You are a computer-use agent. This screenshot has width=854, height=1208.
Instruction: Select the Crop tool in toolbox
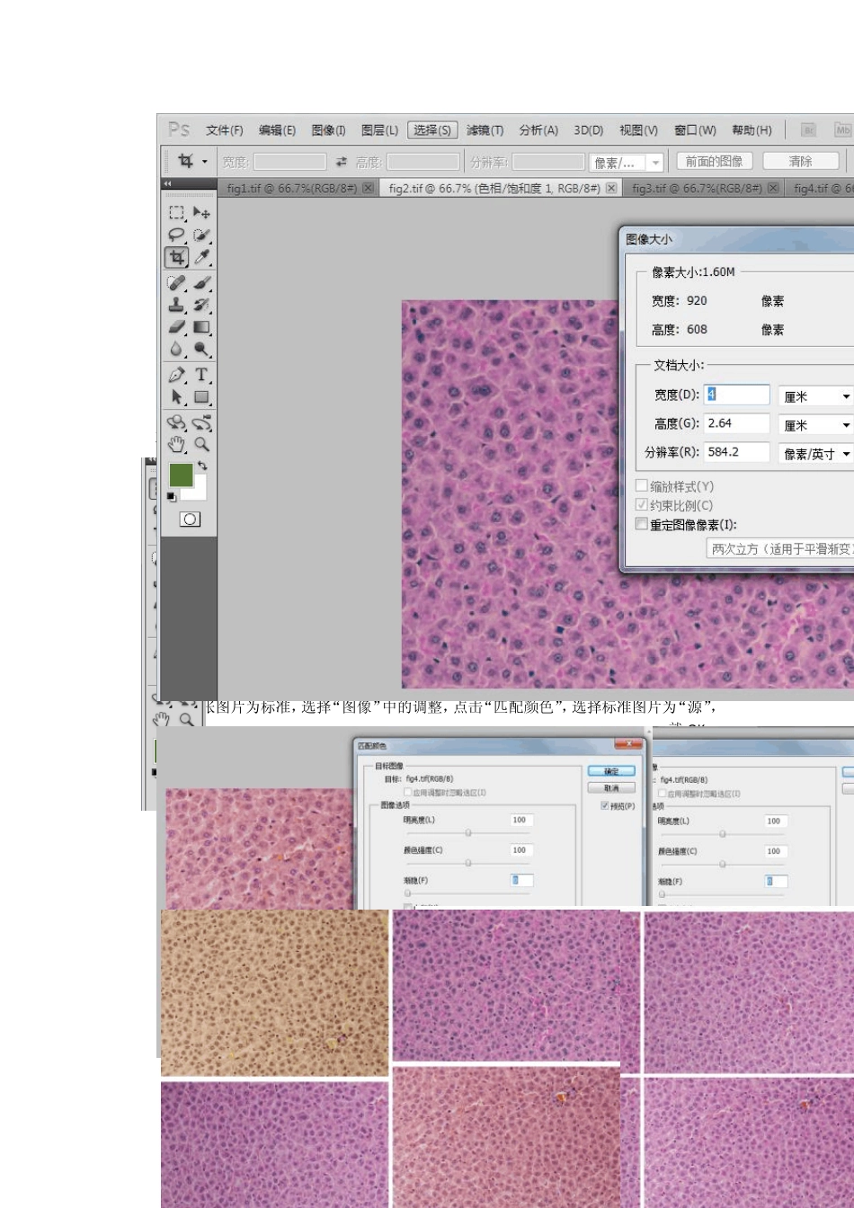tap(176, 257)
